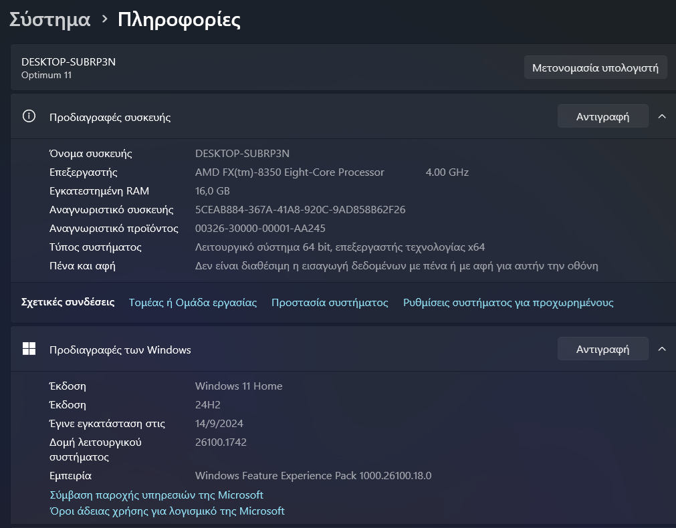Click the Σχετικές συνδέσεις label
Image resolution: width=676 pixels, height=528 pixels.
(x=68, y=302)
